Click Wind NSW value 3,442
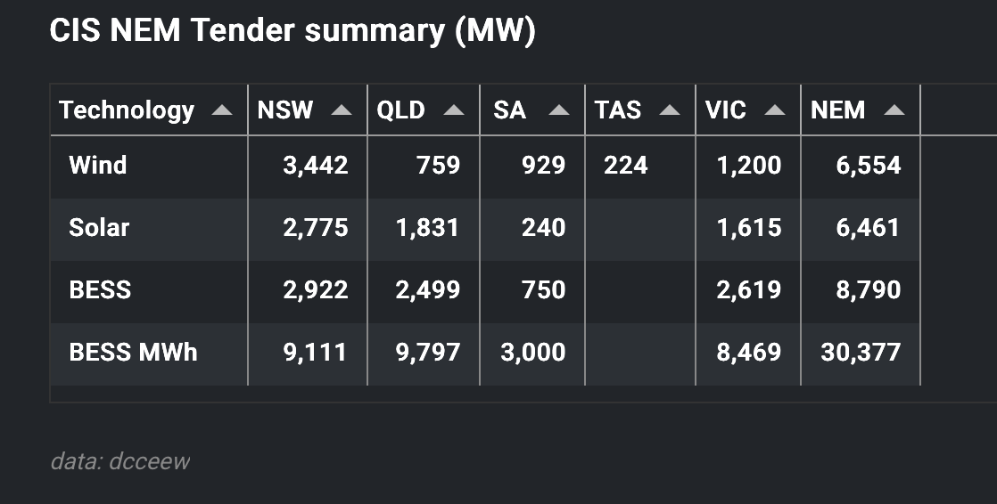 [x=315, y=166]
